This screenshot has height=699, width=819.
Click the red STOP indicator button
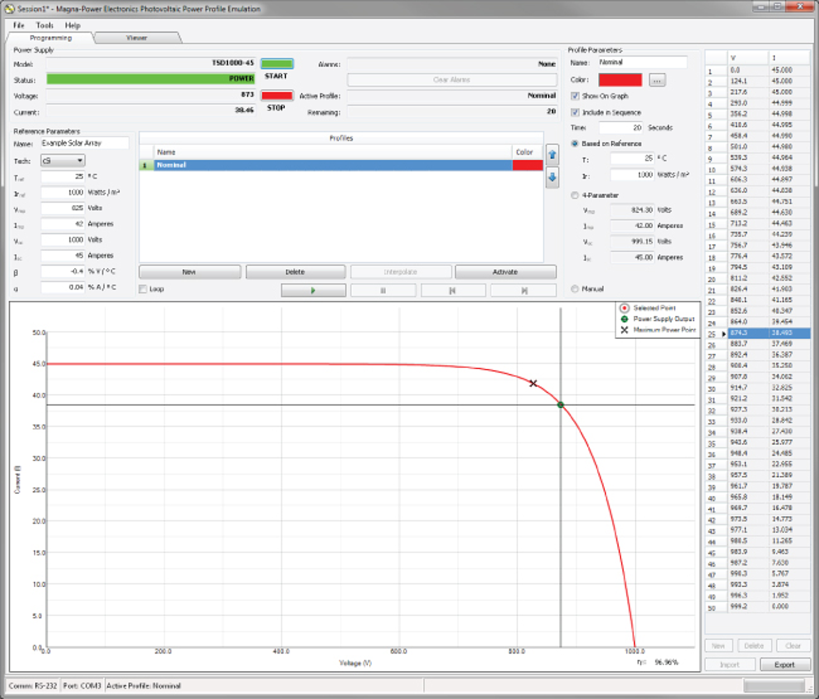(x=277, y=96)
